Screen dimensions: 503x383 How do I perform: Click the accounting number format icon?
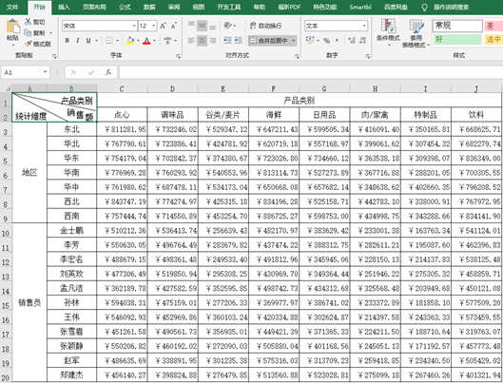click(310, 40)
